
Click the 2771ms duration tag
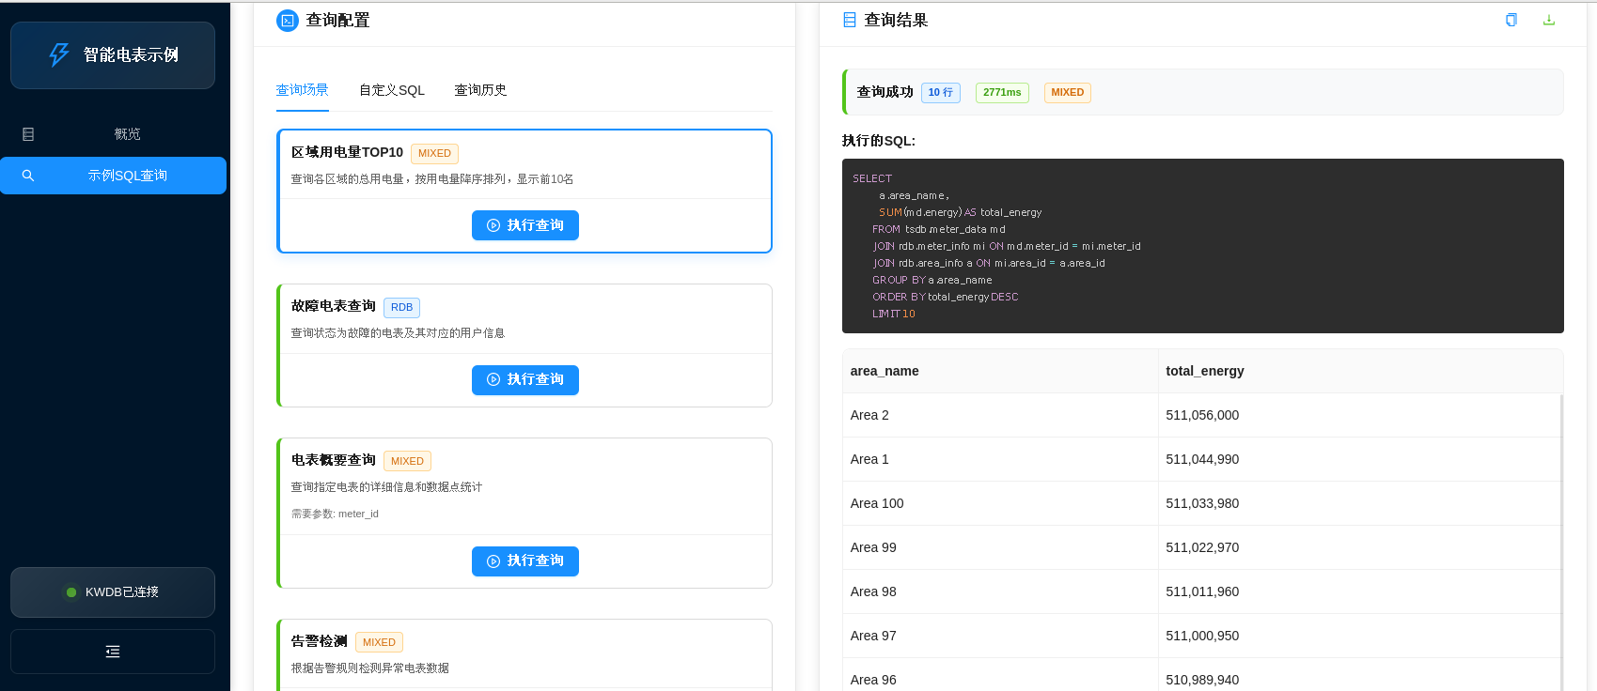(x=1002, y=93)
